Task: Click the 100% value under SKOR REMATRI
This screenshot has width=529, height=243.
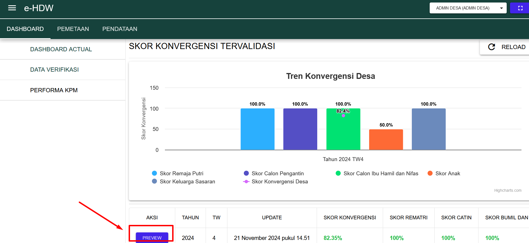Action: 397,238
